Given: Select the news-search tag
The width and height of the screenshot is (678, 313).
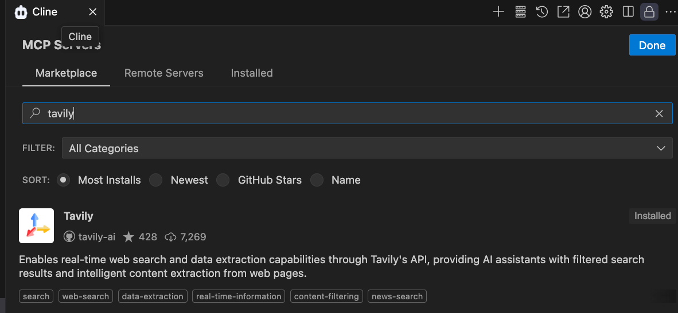Looking at the screenshot, I should [398, 296].
